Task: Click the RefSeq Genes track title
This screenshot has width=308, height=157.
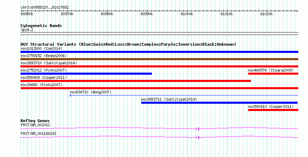Action: tap(35, 121)
